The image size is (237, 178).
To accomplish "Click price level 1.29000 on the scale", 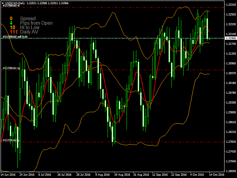I will (231, 112).
